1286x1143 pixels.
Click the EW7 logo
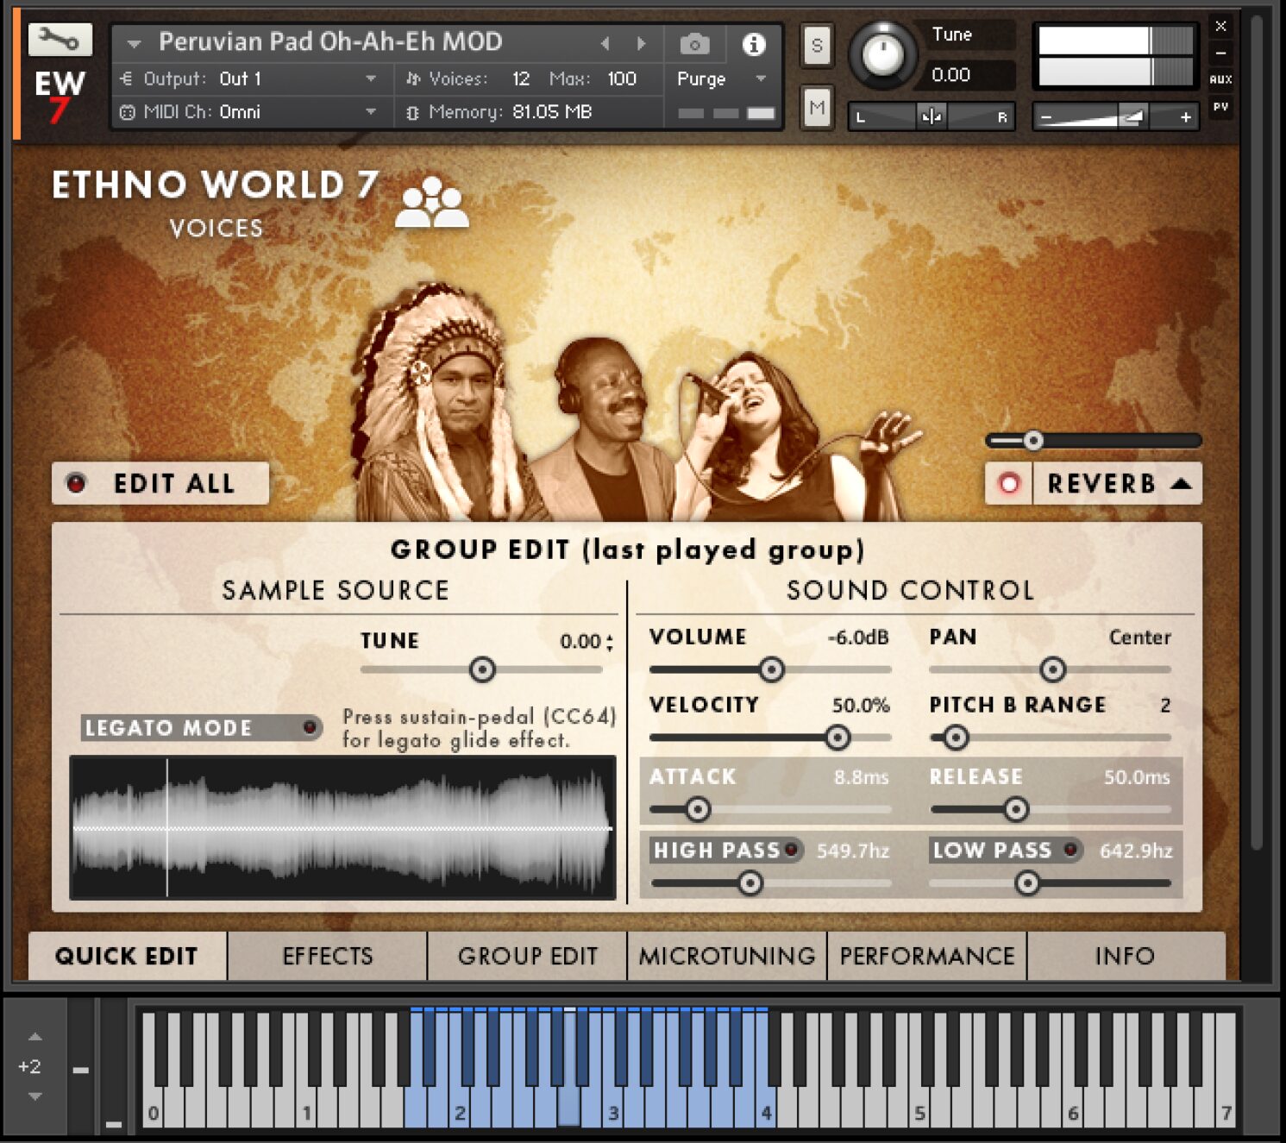(x=59, y=96)
